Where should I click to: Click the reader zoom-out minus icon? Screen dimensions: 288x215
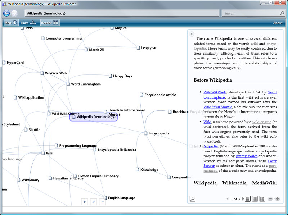270,198
